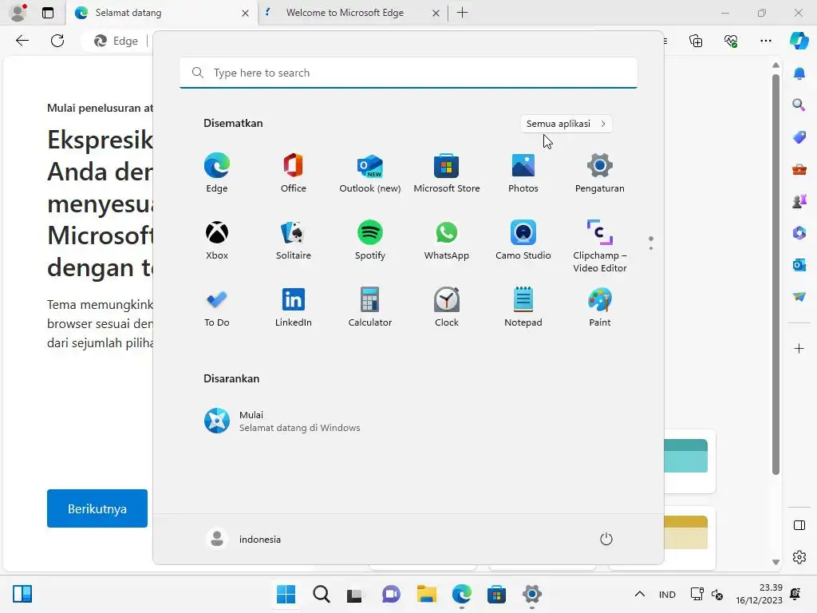Image resolution: width=817 pixels, height=613 pixels.
Task: Open Copilot in Edge sidebar
Action: tap(799, 41)
